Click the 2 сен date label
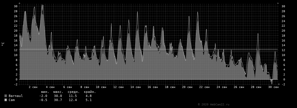This screenshot has height=108, width=297. 33,87
